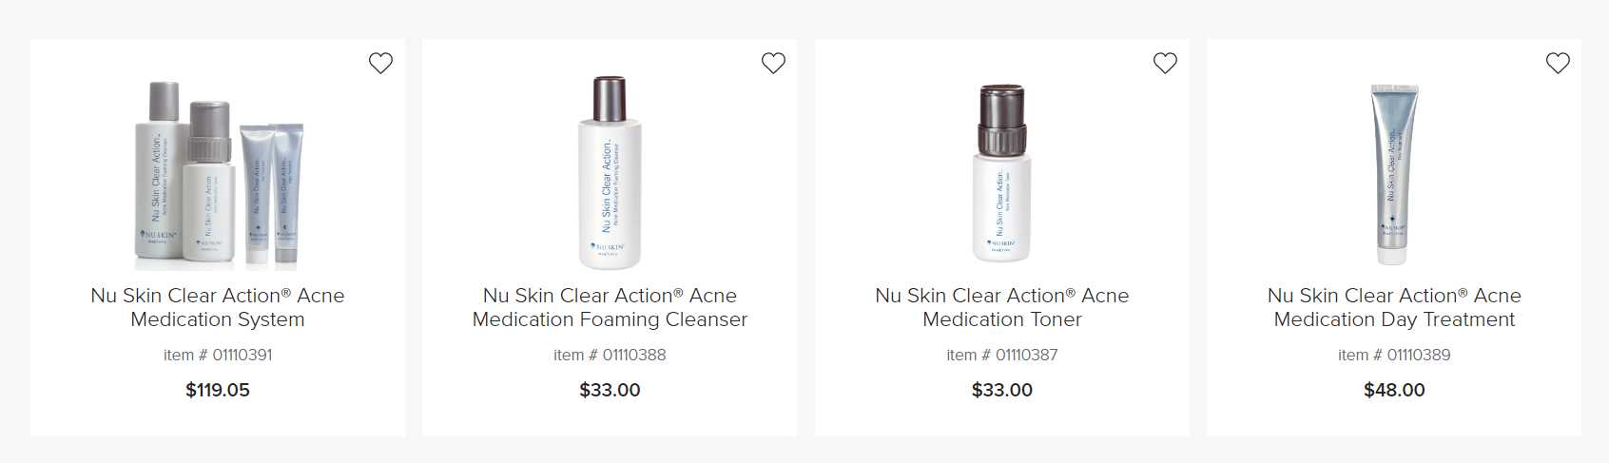Select item # 01110387 label
Screen dimensions: 1609x463
[x=1002, y=355]
